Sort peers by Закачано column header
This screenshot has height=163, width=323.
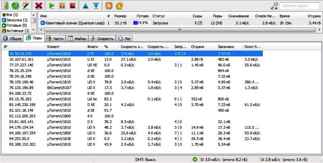click(x=229, y=47)
